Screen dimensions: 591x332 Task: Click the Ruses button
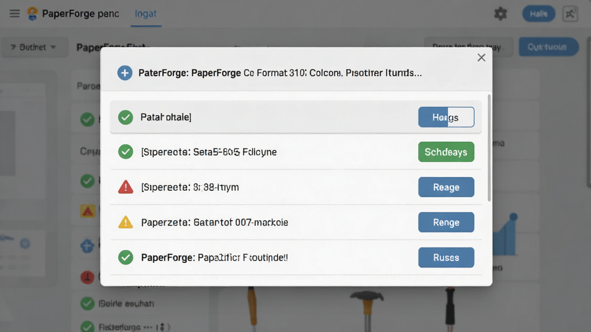pyautogui.click(x=446, y=258)
